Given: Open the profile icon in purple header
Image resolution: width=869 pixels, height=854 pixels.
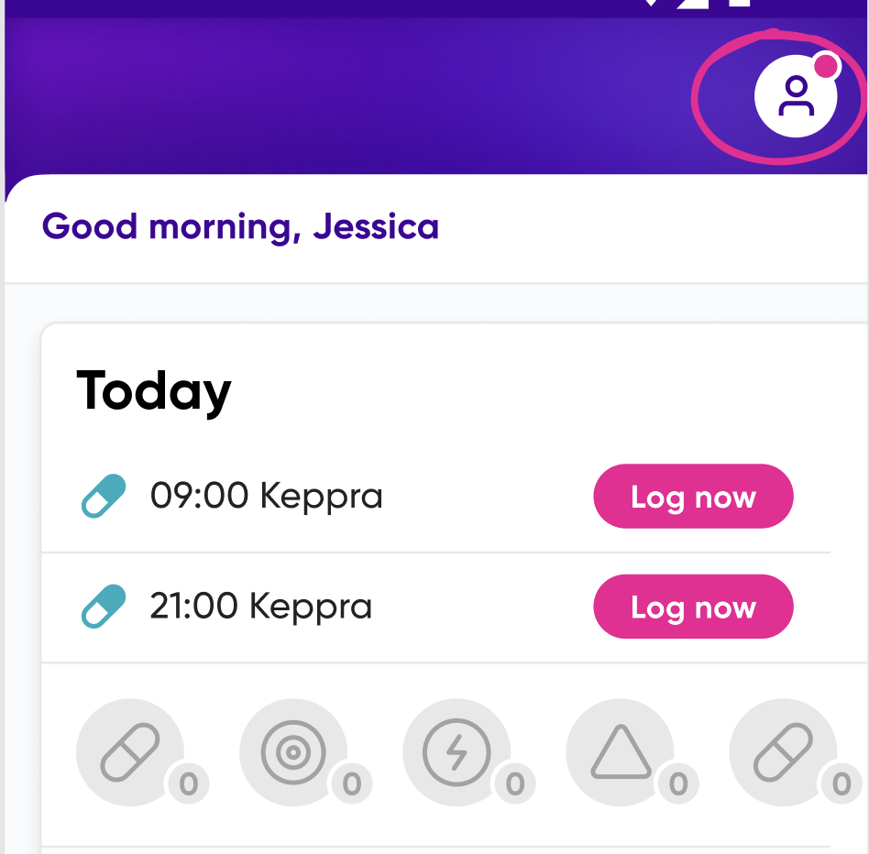Looking at the screenshot, I should coord(796,96).
